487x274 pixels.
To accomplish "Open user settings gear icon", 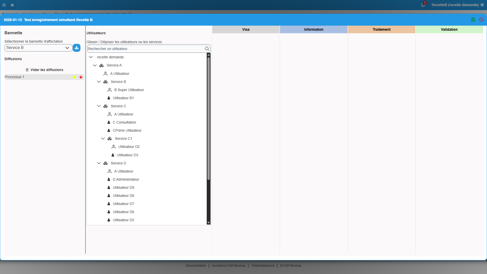I will click(482, 5).
